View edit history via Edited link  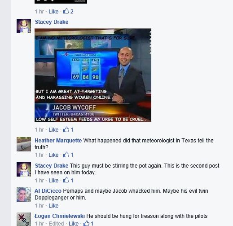pyautogui.click(x=56, y=223)
